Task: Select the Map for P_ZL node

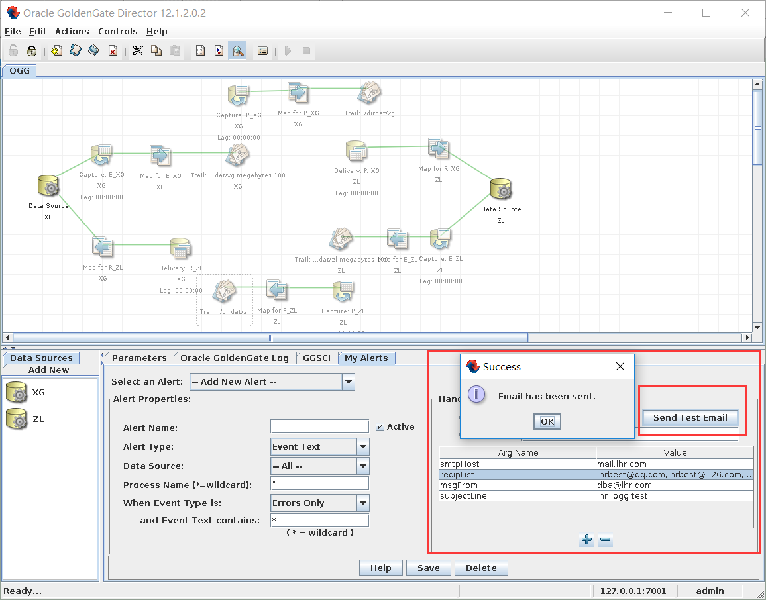Action: 276,291
